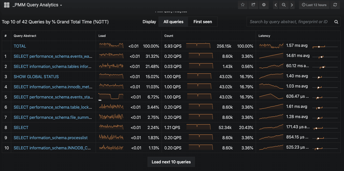344x171 pixels.
Task: Click latency sparkline for query 4
Action: click(271, 86)
